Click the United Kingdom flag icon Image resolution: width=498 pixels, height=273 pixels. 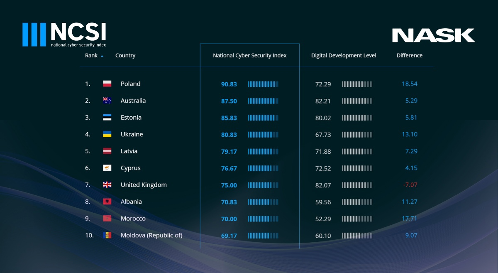click(x=107, y=185)
